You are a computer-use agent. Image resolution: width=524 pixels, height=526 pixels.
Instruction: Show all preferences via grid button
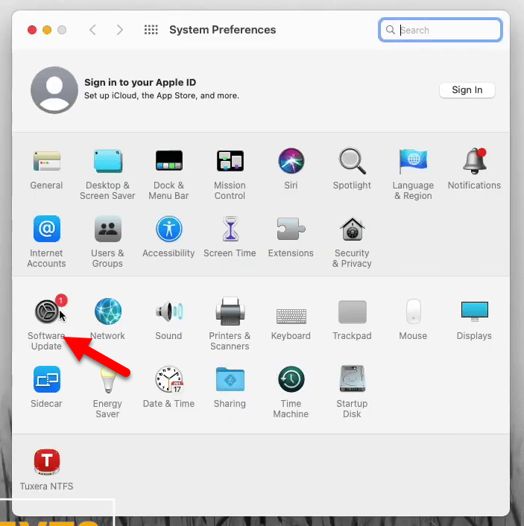151,30
